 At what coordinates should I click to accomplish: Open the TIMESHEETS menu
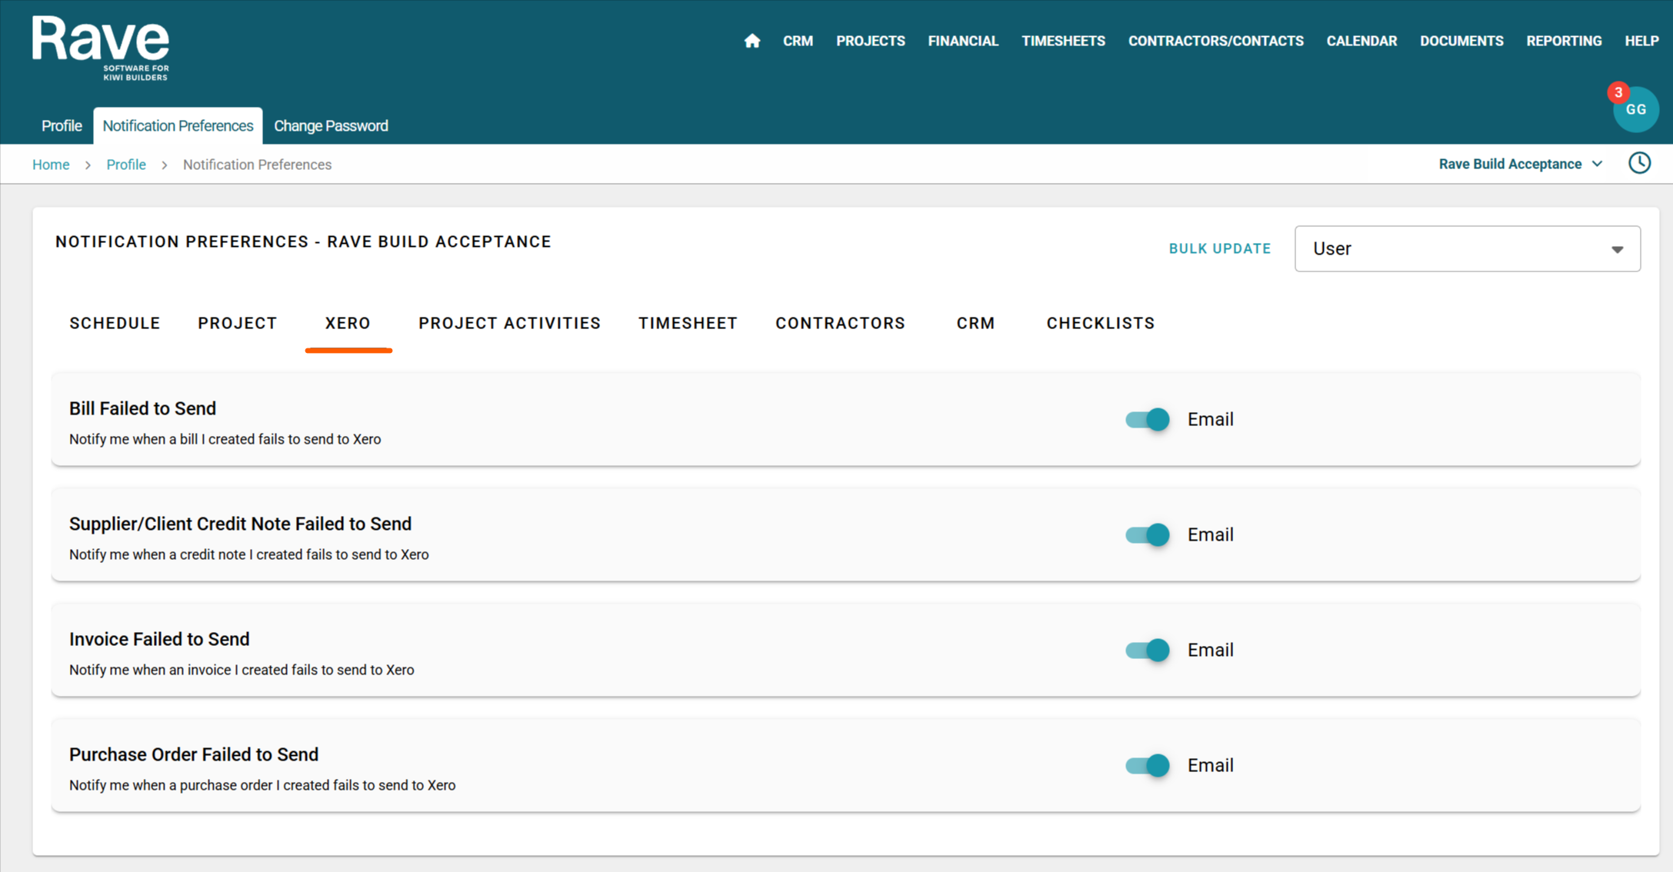point(1063,41)
